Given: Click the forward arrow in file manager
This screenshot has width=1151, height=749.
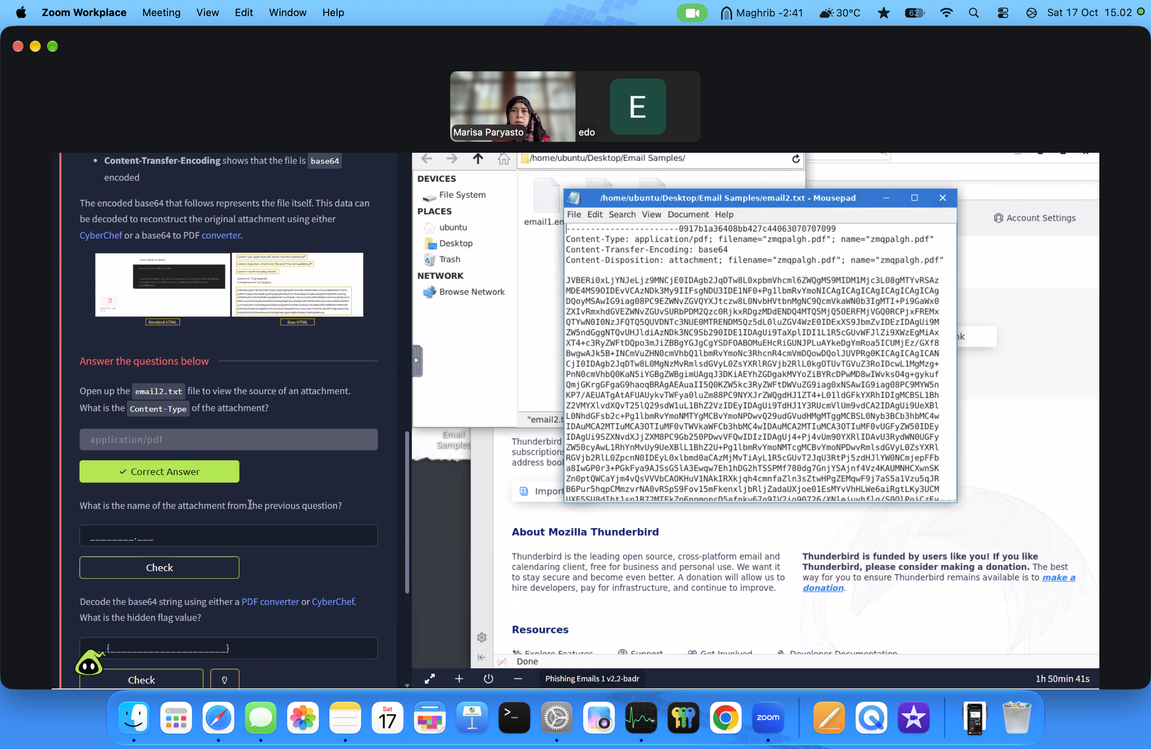Looking at the screenshot, I should 452,159.
